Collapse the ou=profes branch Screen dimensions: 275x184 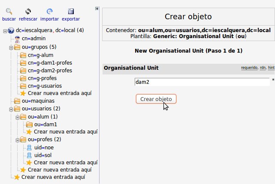pyautogui.click(x=17, y=140)
